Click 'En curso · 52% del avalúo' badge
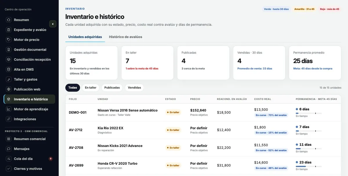 [271, 150]
